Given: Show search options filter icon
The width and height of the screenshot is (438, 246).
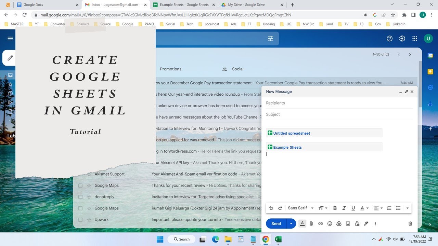Looking at the screenshot, I should click(271, 39).
